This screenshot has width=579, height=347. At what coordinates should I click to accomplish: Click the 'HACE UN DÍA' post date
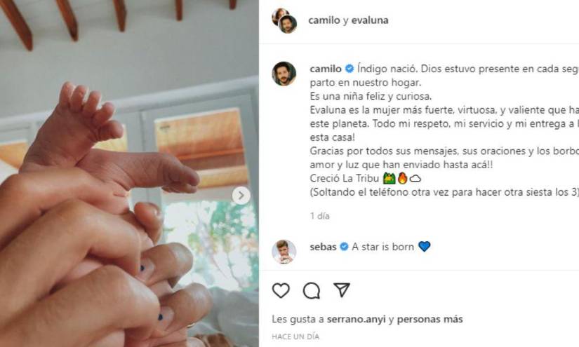(x=295, y=336)
